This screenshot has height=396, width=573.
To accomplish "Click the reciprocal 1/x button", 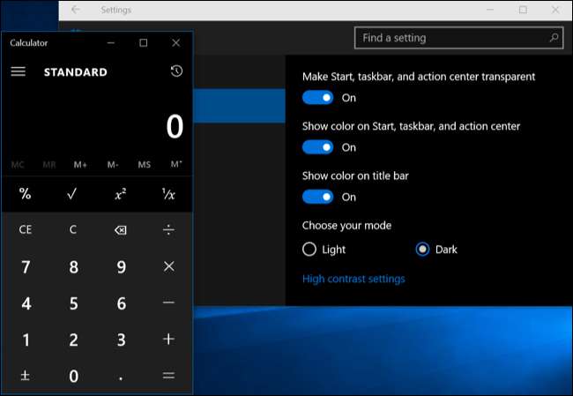I will [168, 194].
